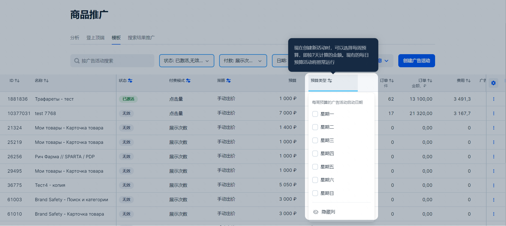Check the 星期日 checkbox

(315, 193)
